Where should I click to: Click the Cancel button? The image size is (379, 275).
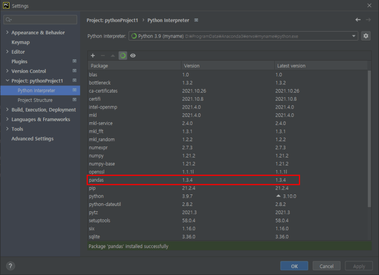(326, 266)
